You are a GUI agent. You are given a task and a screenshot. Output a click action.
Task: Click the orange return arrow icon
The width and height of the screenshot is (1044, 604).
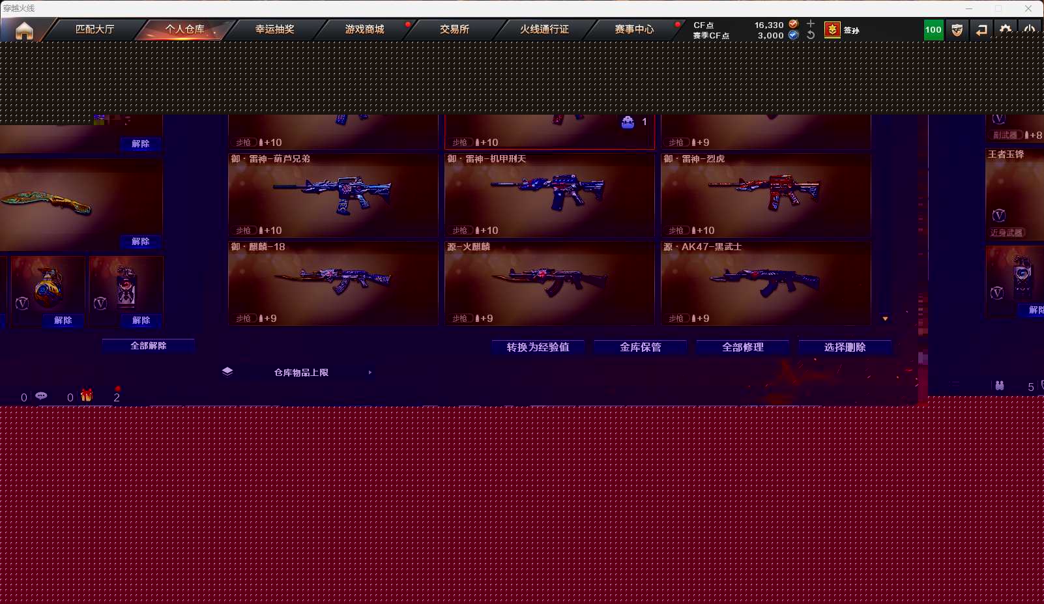[x=981, y=29]
